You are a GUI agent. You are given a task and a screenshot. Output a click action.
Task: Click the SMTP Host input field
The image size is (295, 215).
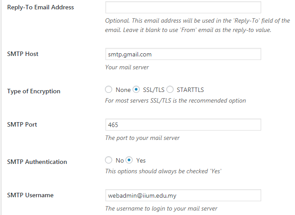[x=183, y=54]
